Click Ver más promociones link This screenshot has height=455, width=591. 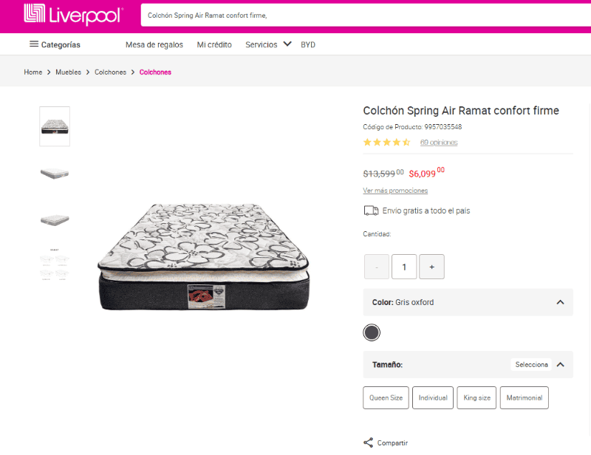(x=395, y=191)
